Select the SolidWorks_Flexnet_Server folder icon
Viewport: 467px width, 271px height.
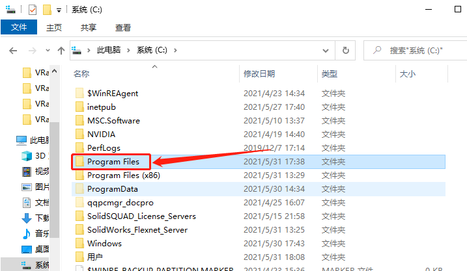pos(79,230)
